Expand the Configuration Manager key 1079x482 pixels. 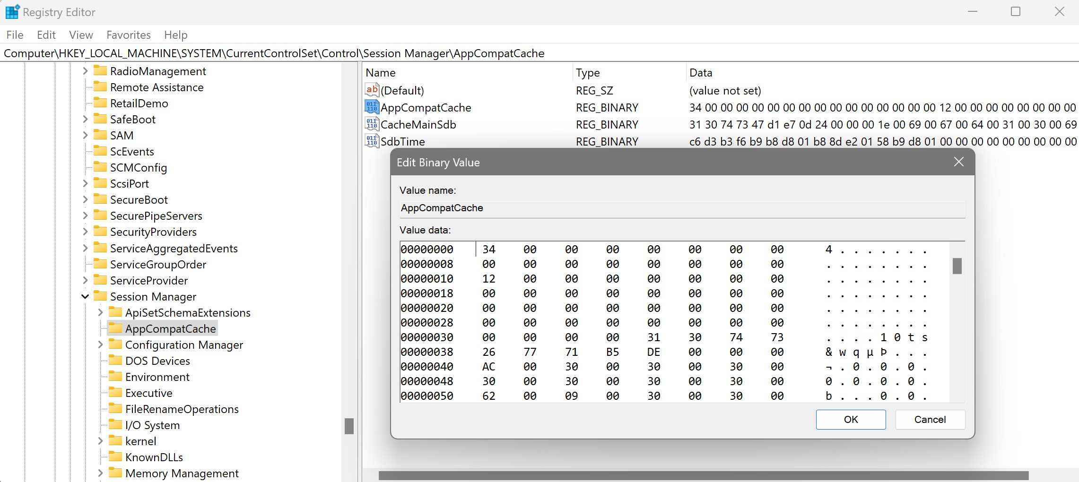point(100,344)
